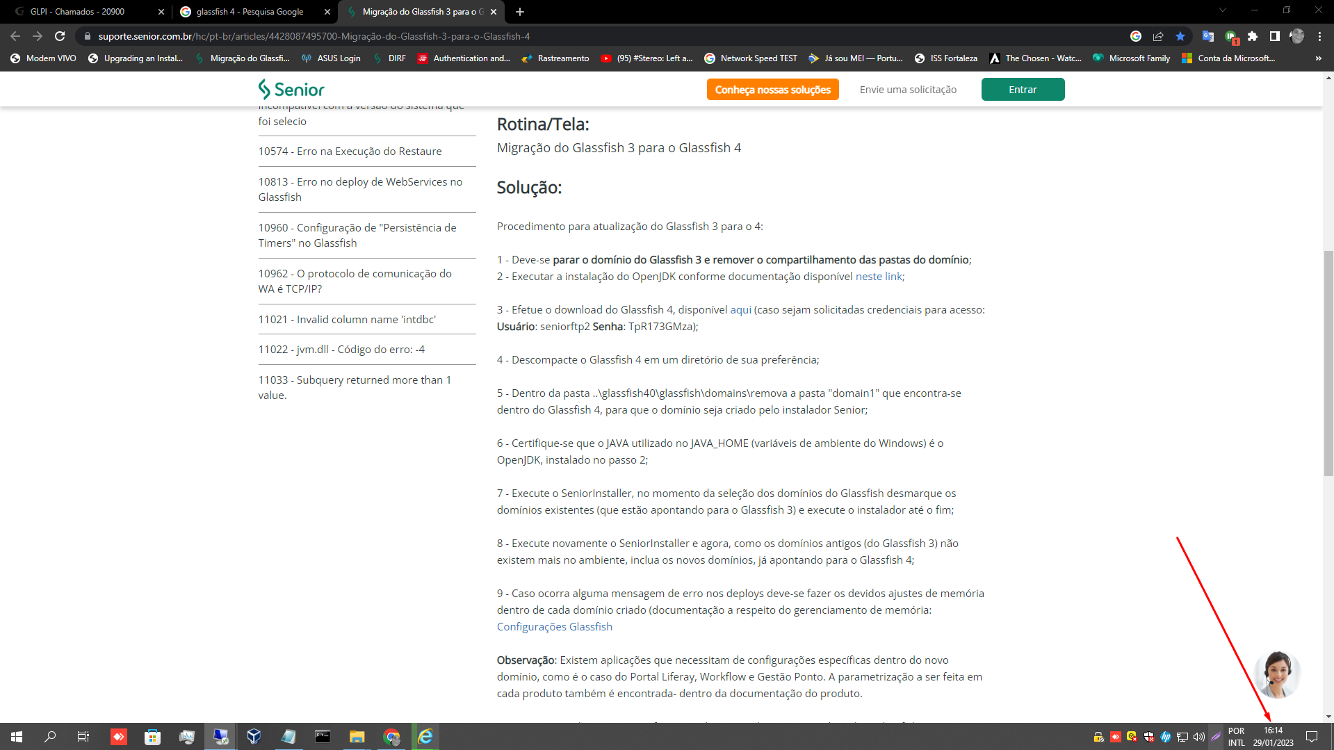This screenshot has width=1334, height=750.
Task: Open Remote Desktop Connection on taskbar
Action: (220, 736)
